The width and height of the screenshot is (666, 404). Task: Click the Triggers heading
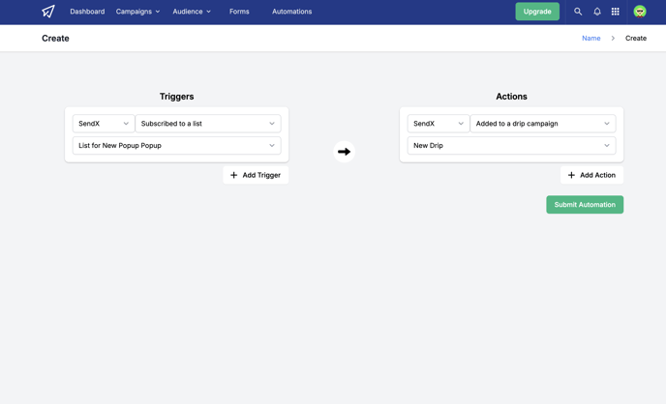(177, 97)
